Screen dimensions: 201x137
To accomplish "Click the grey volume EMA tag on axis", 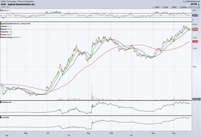I will [x=196, y=99].
